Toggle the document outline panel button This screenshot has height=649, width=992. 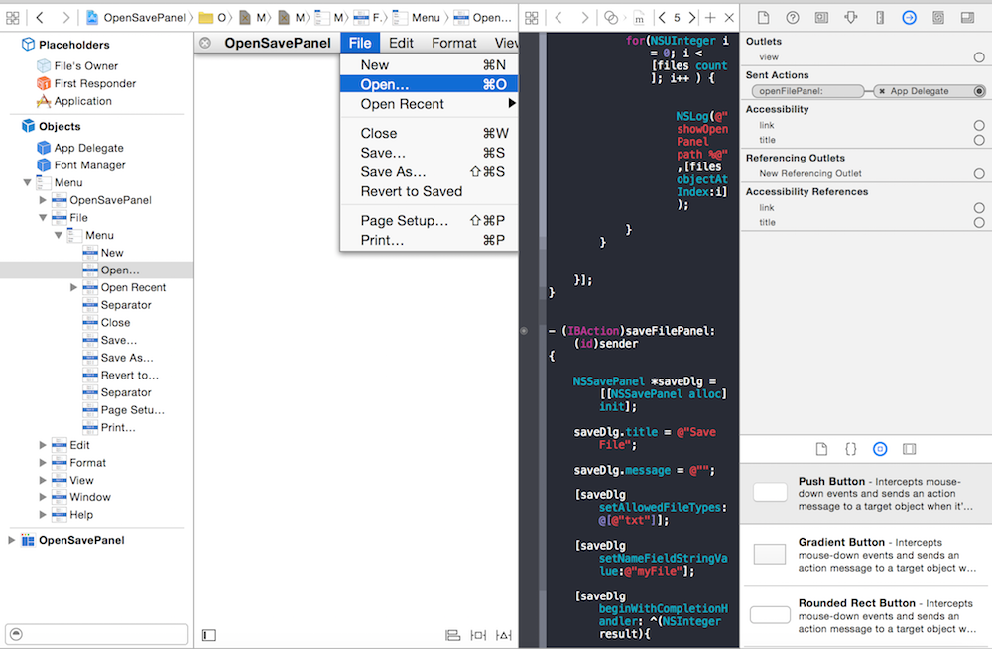point(209,635)
